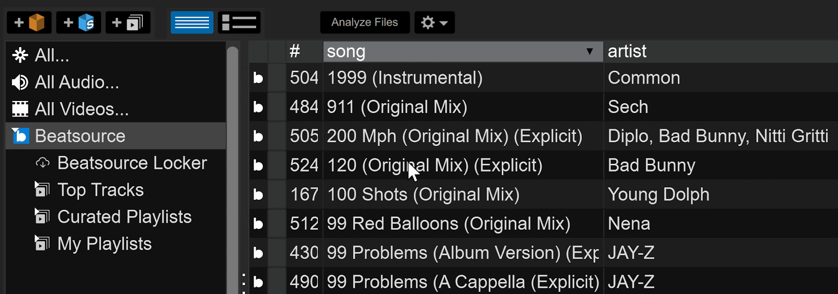The image size is (838, 294).
Task: Switch to the album art list view
Action: click(x=239, y=22)
